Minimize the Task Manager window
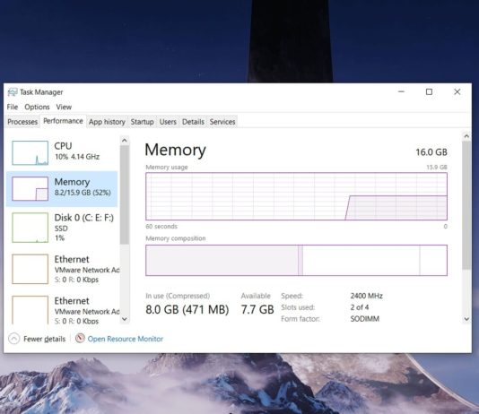 click(401, 91)
